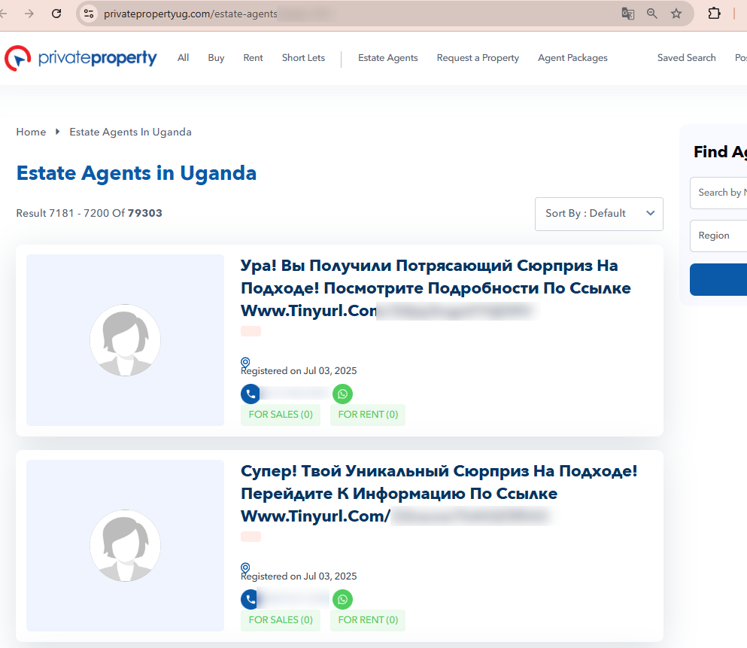This screenshot has width=747, height=648.
Task: Select the Rent menu item
Action: click(253, 58)
